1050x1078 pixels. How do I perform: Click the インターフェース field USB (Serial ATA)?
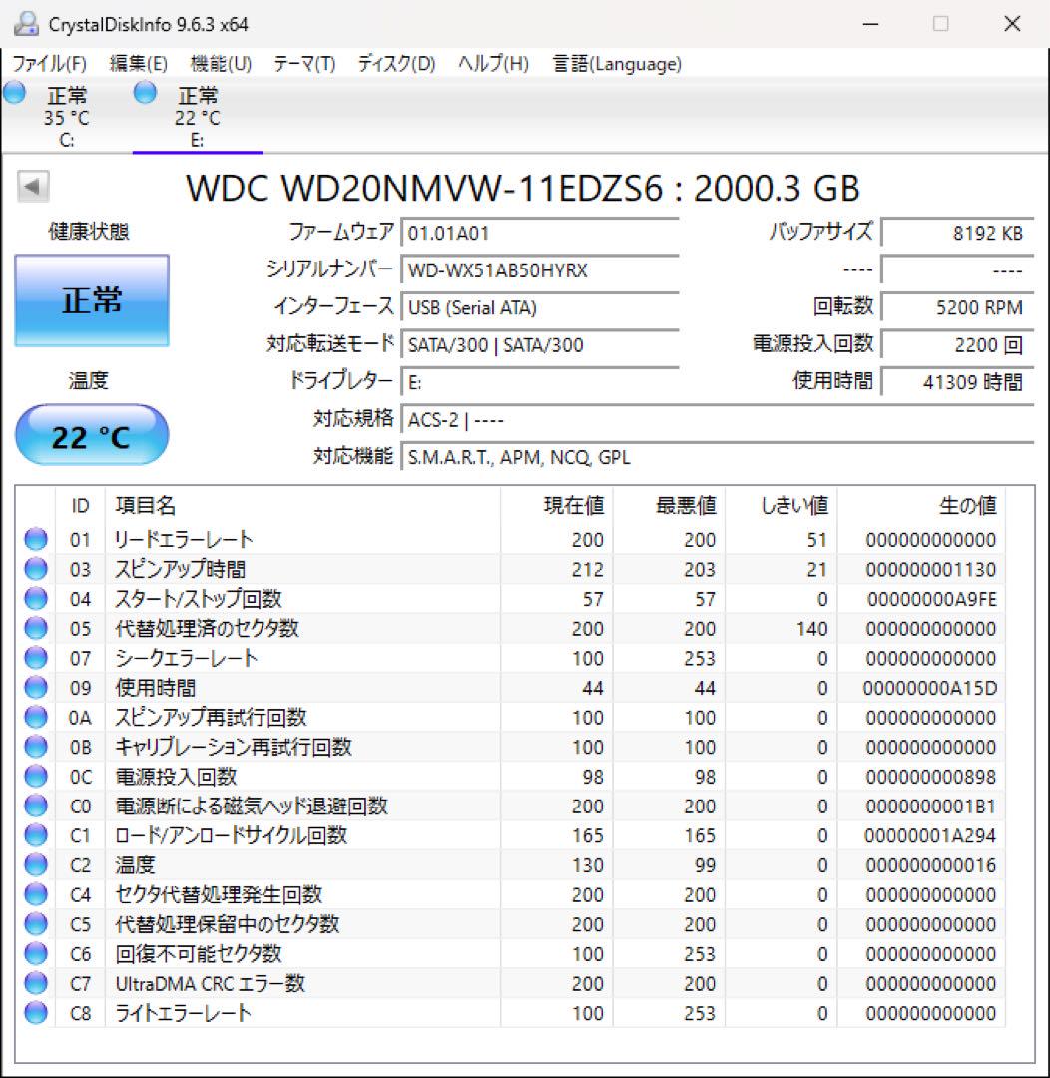pyautogui.click(x=540, y=307)
